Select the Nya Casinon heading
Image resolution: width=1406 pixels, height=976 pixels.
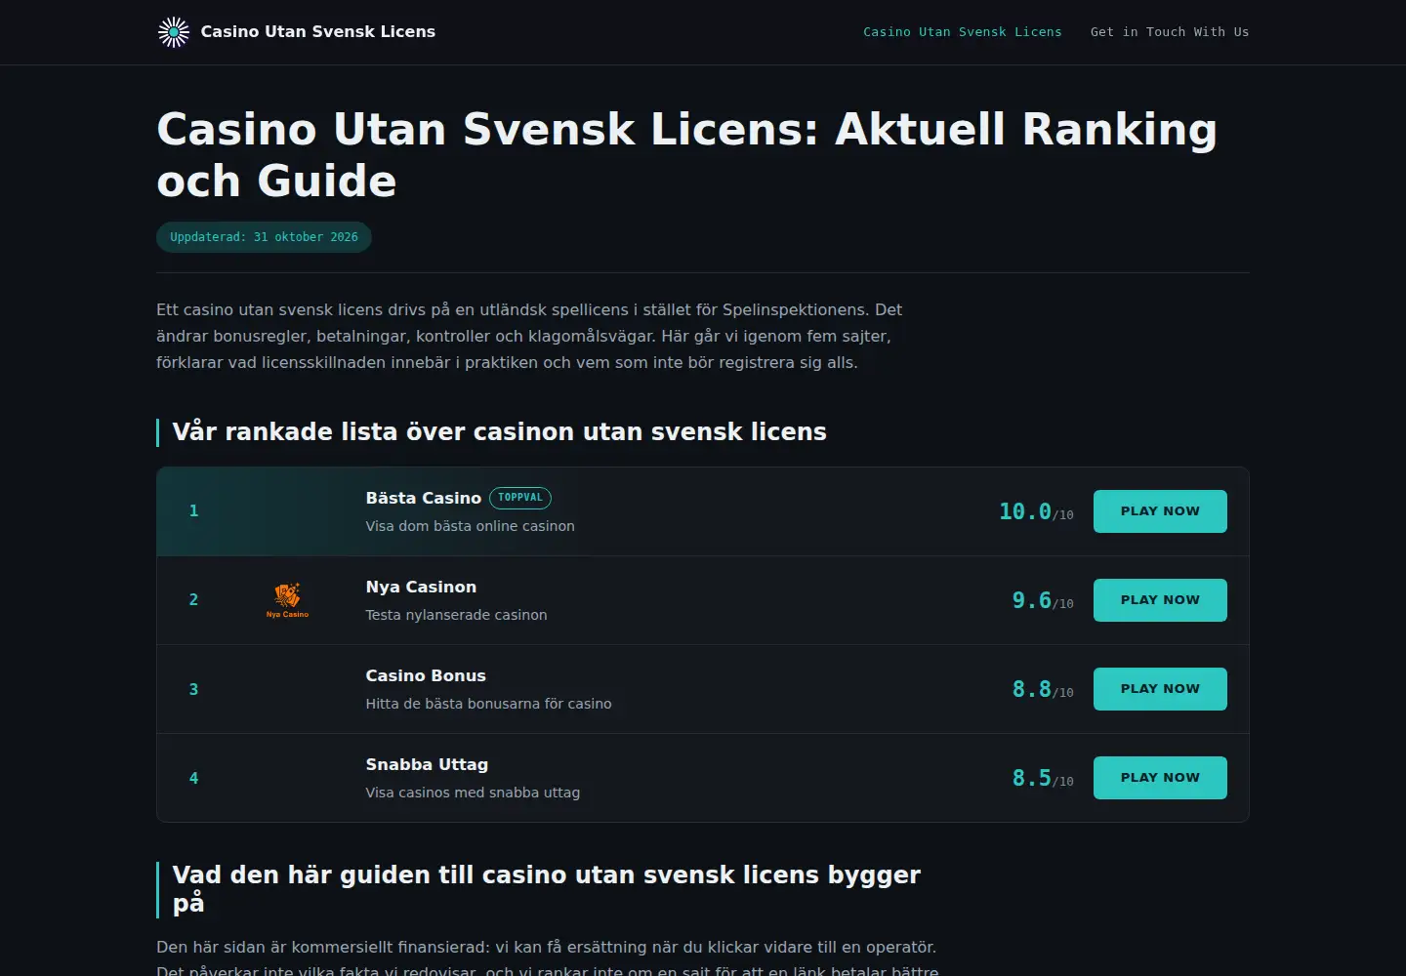(x=421, y=587)
